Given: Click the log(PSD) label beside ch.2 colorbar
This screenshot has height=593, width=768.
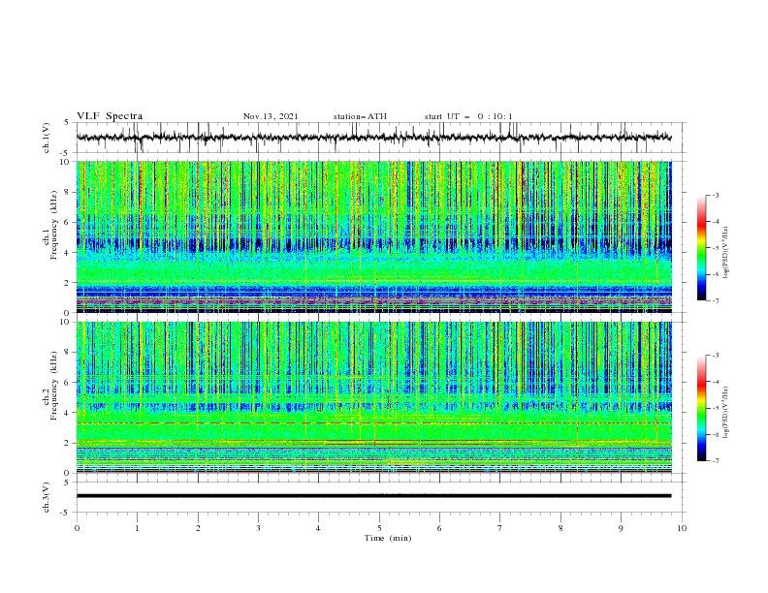Looking at the screenshot, I should click(726, 412).
